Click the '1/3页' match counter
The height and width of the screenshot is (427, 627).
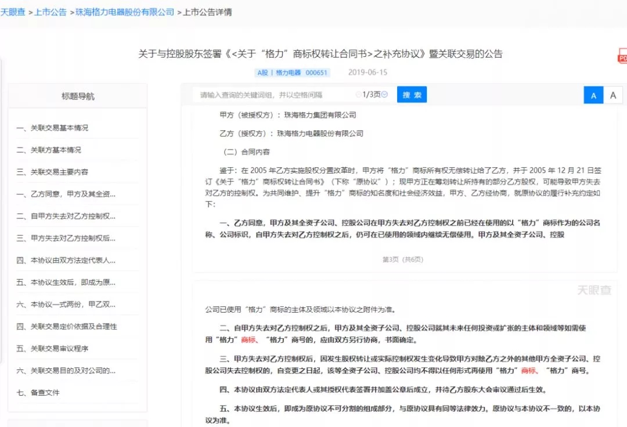372,95
